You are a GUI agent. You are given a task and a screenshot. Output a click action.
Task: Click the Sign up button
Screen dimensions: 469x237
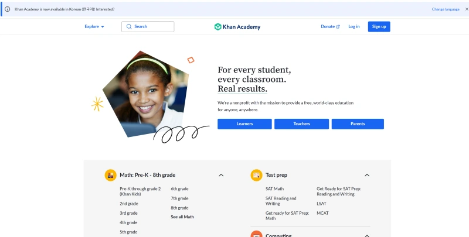click(379, 26)
